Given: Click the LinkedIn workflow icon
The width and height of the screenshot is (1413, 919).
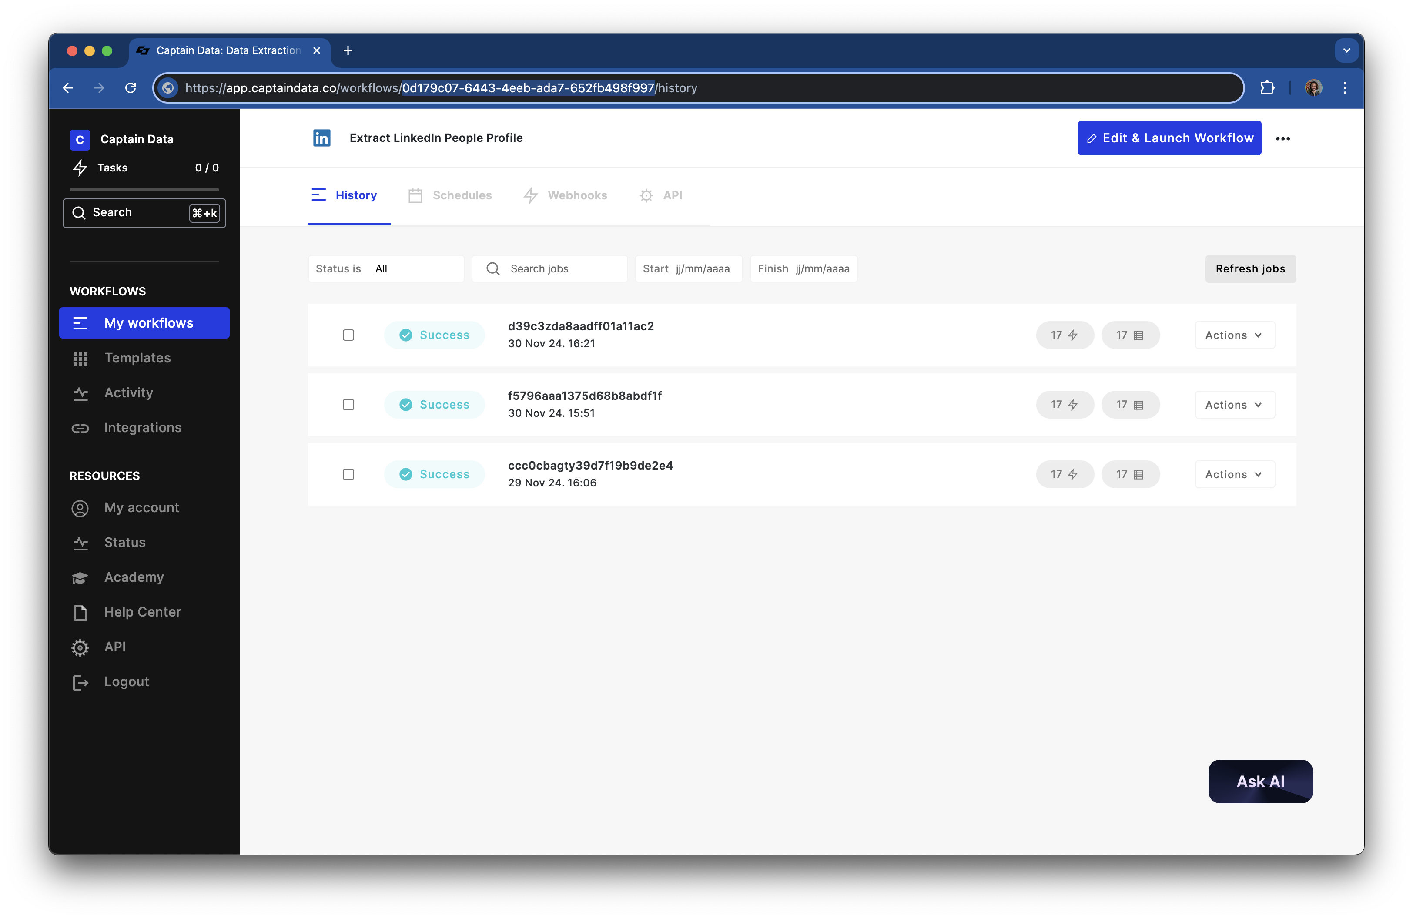Looking at the screenshot, I should (321, 138).
